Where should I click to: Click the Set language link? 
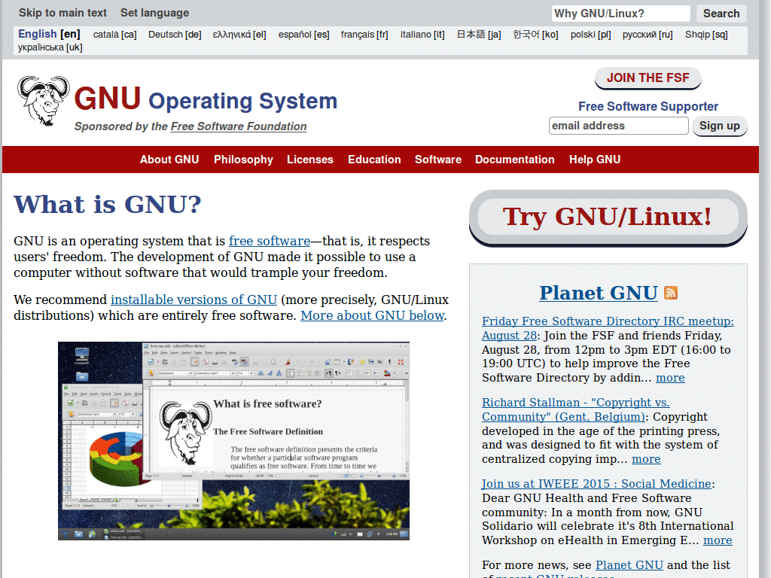(x=154, y=13)
